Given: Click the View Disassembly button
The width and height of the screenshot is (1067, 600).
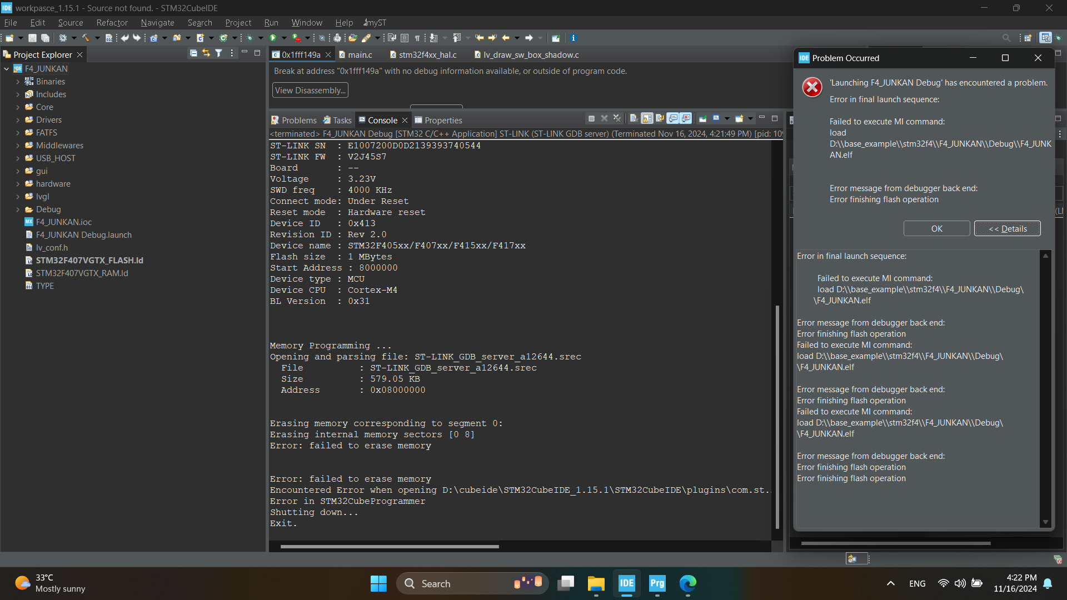Looking at the screenshot, I should (310, 90).
